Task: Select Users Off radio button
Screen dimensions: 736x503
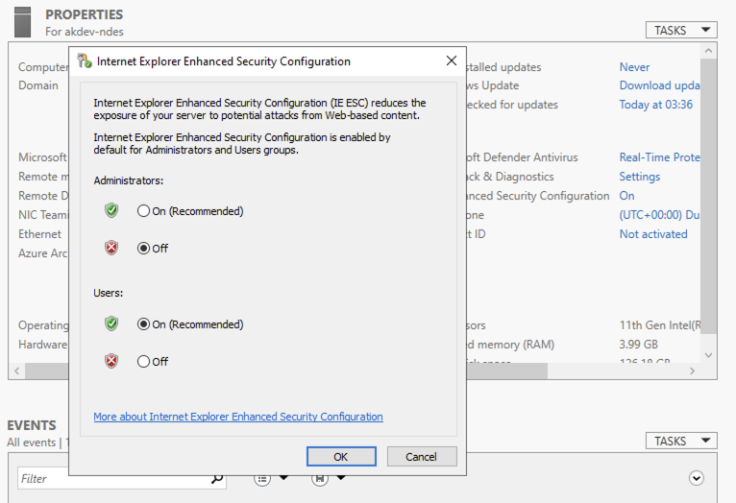Action: click(x=143, y=362)
